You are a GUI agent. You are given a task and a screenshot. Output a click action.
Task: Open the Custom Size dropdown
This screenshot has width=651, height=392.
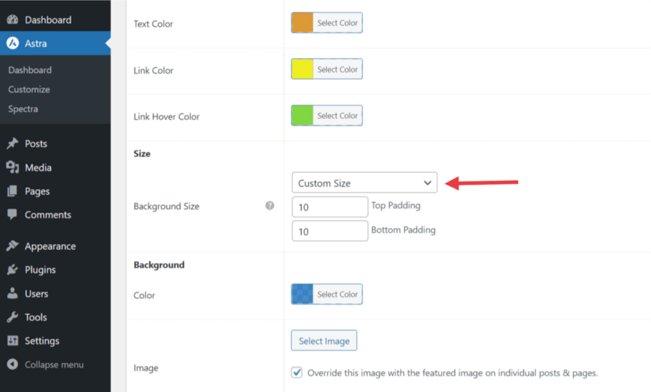pos(364,183)
